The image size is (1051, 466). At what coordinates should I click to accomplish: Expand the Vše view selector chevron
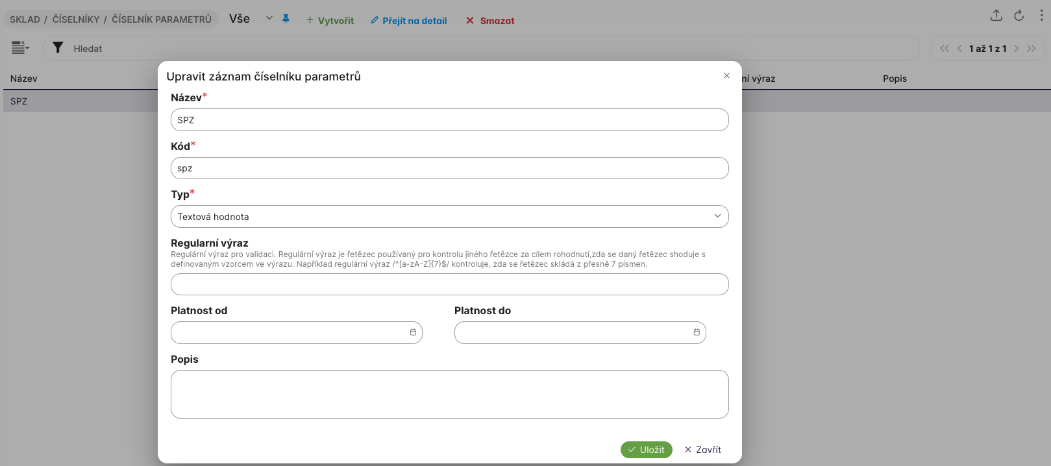click(x=269, y=19)
